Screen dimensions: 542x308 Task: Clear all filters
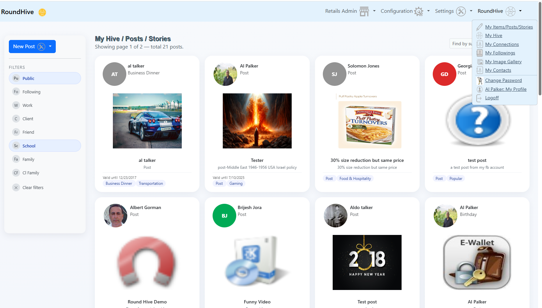point(33,187)
